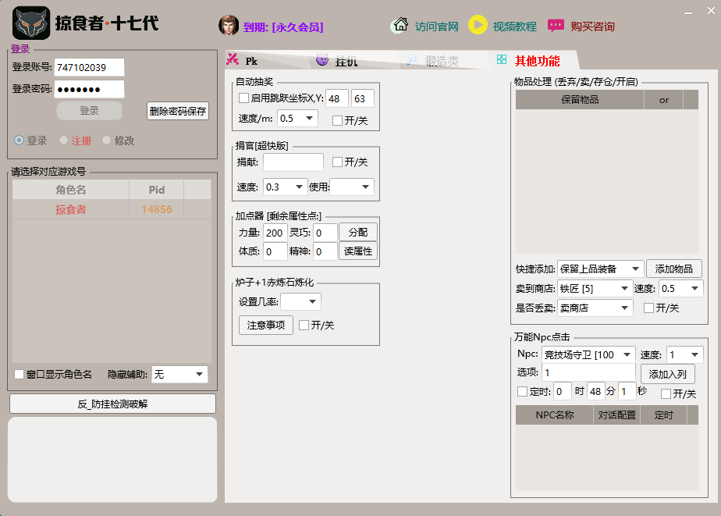Expand the 隐藏辅助 dropdown set to 无
The image size is (721, 516).
[179, 374]
